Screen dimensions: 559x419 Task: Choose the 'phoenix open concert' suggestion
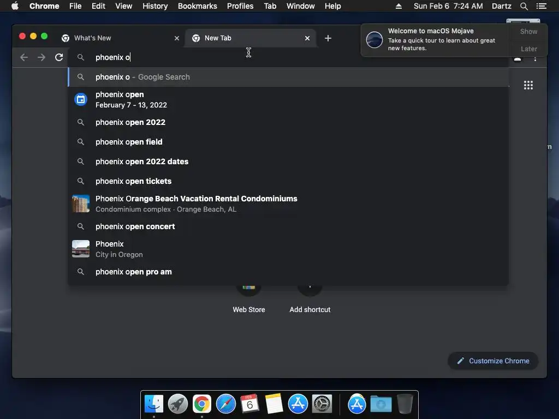(288, 226)
